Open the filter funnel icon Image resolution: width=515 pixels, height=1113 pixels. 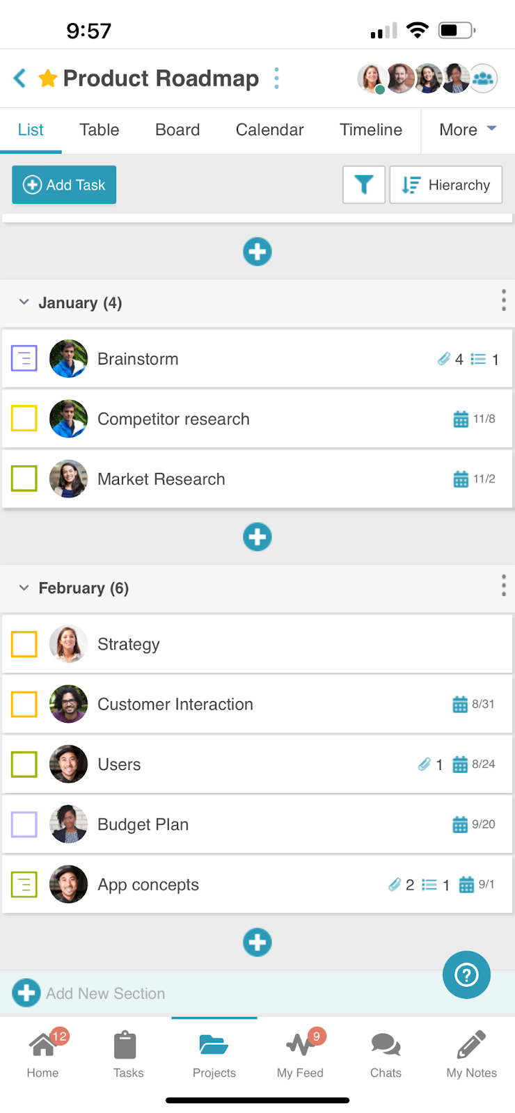click(364, 185)
